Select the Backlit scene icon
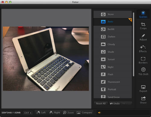Image resolution: width=151 pixels, height=117 pixels. pyautogui.click(x=103, y=29)
